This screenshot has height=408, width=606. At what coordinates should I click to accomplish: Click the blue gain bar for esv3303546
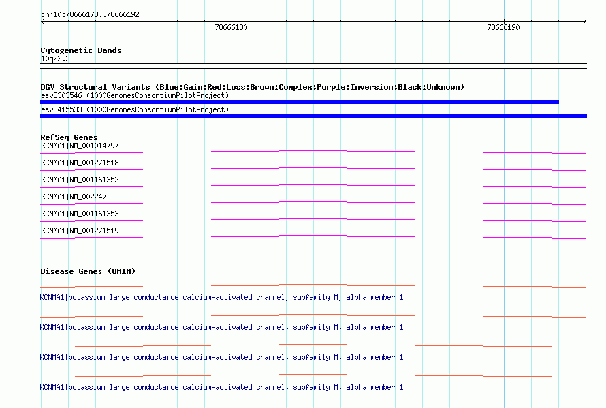300,102
